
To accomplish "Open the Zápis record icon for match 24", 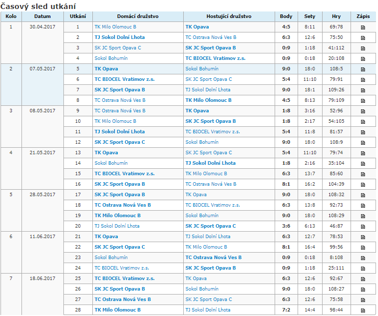I will pyautogui.click(x=363, y=268).
